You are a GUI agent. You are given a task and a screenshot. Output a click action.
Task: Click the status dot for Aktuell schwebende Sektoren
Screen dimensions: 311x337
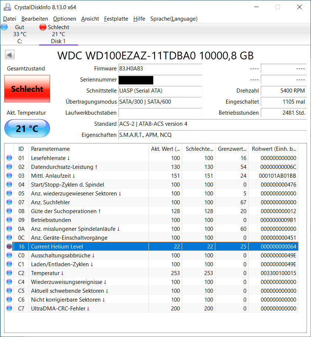point(9,291)
